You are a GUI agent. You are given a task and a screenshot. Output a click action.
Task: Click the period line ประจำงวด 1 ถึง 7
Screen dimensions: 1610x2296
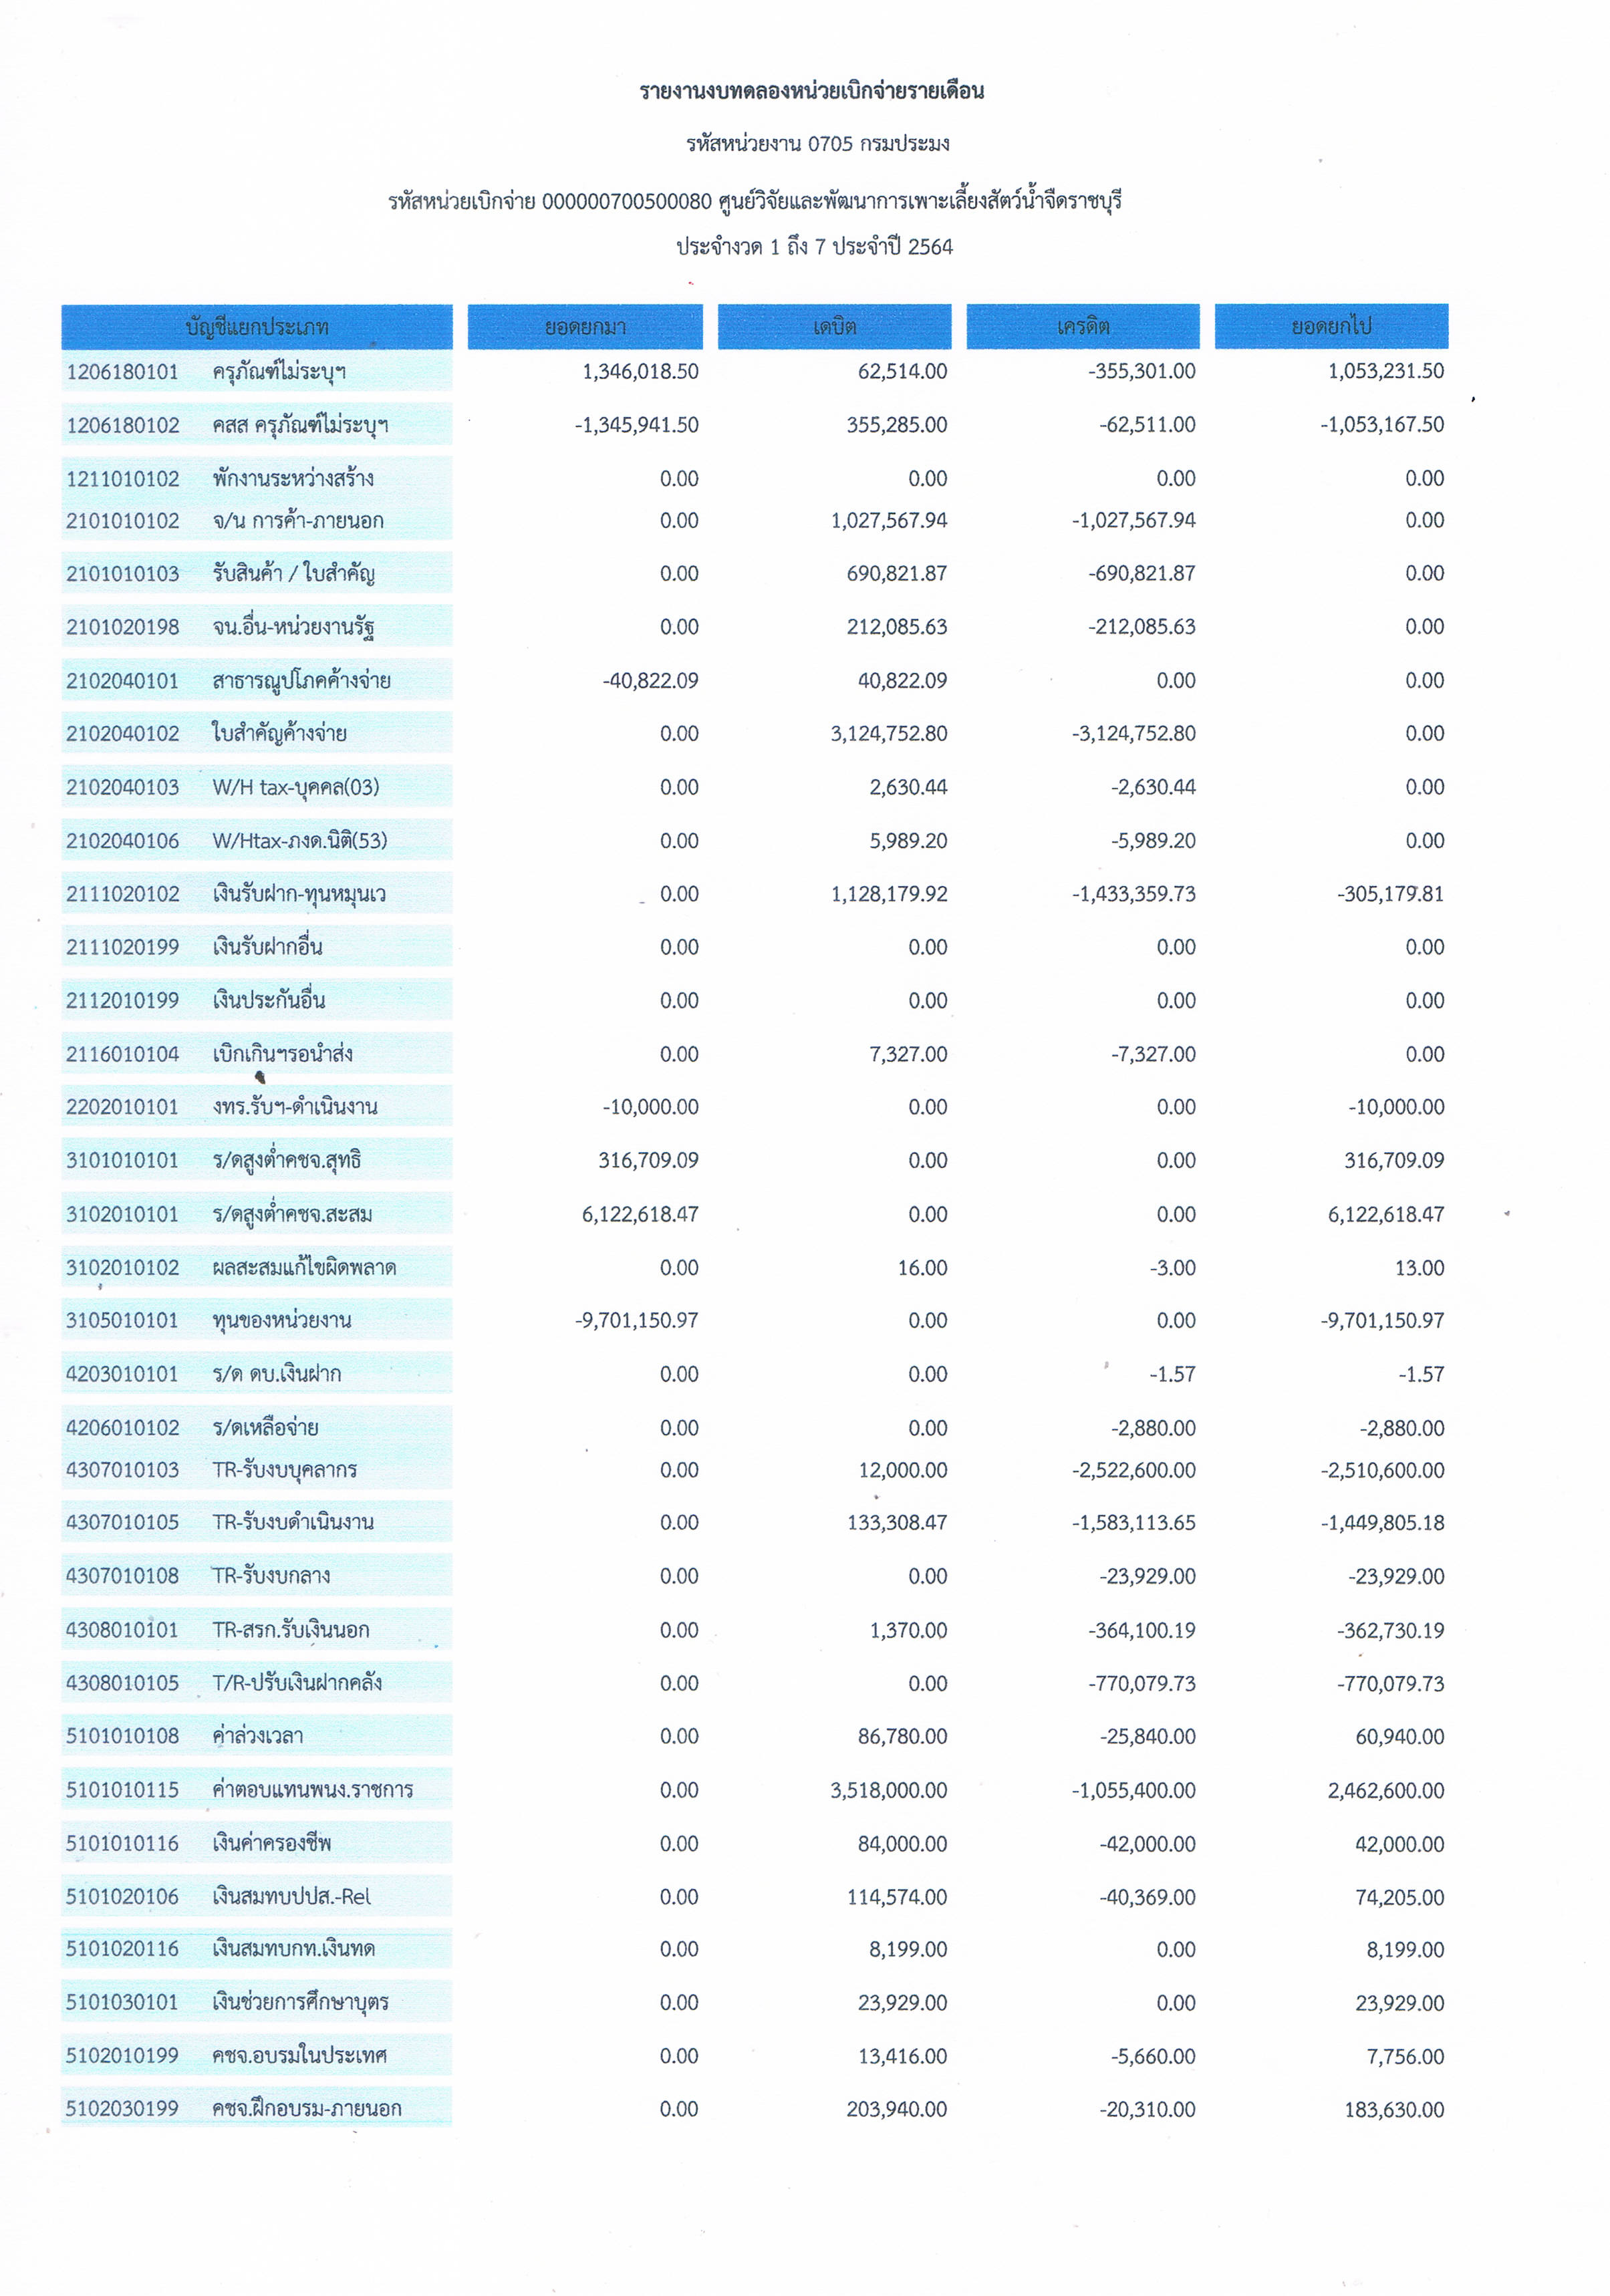814,247
